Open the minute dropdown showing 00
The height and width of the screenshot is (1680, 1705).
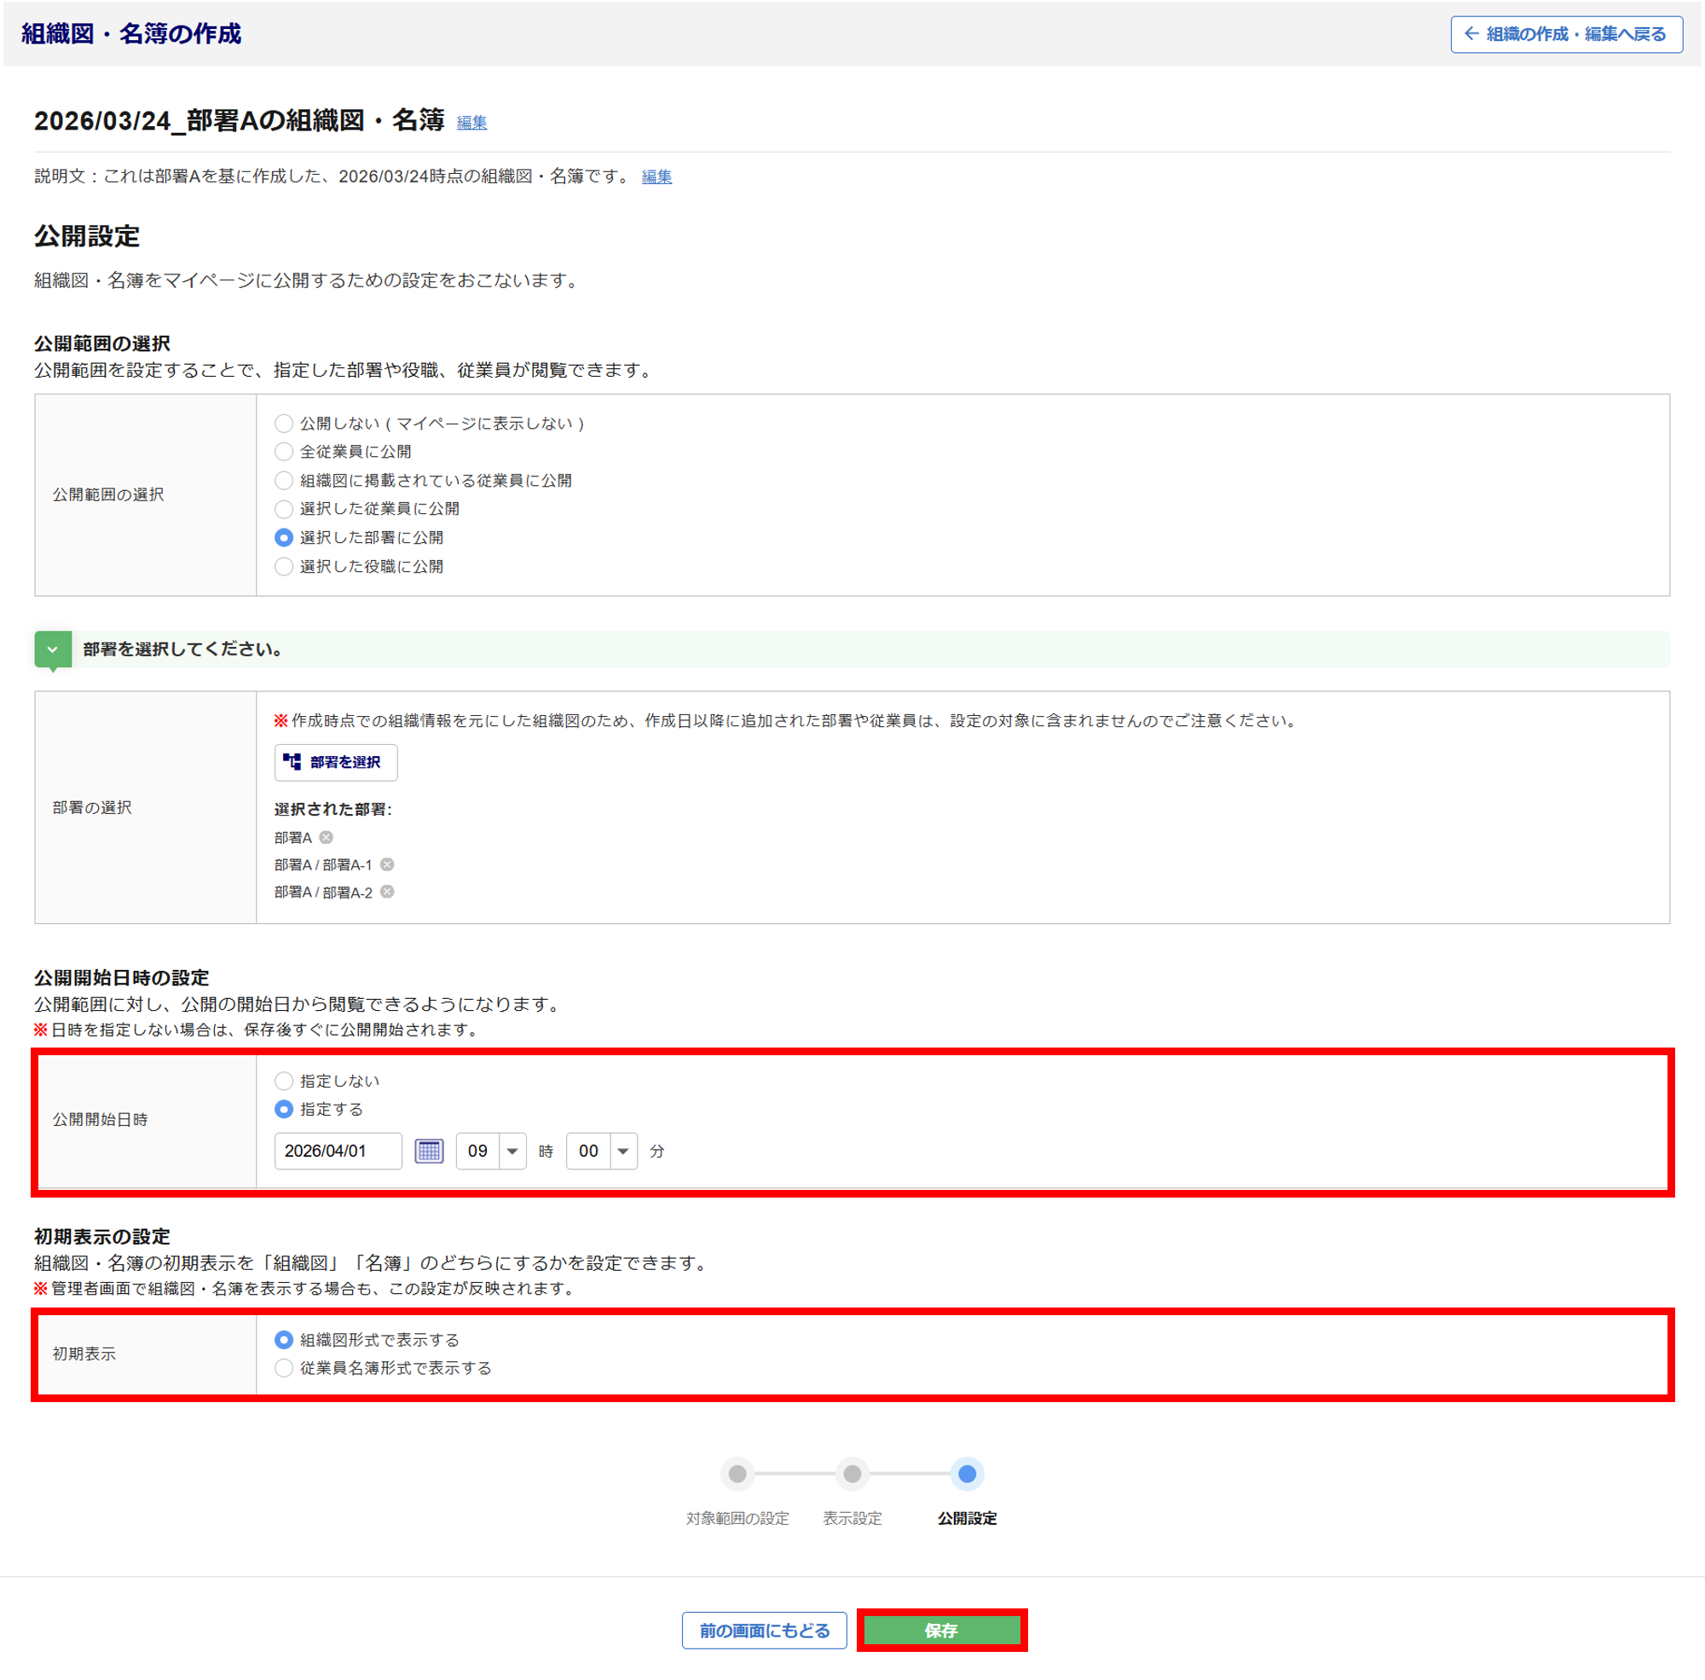(602, 1151)
